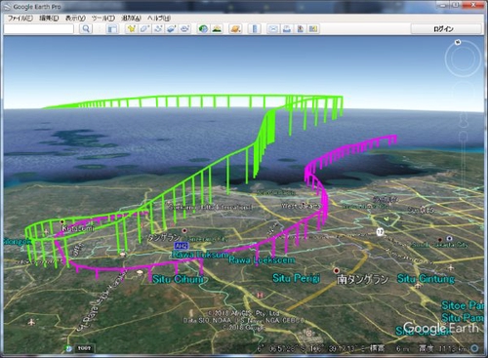Click the add image overlay icon

[x=172, y=29]
